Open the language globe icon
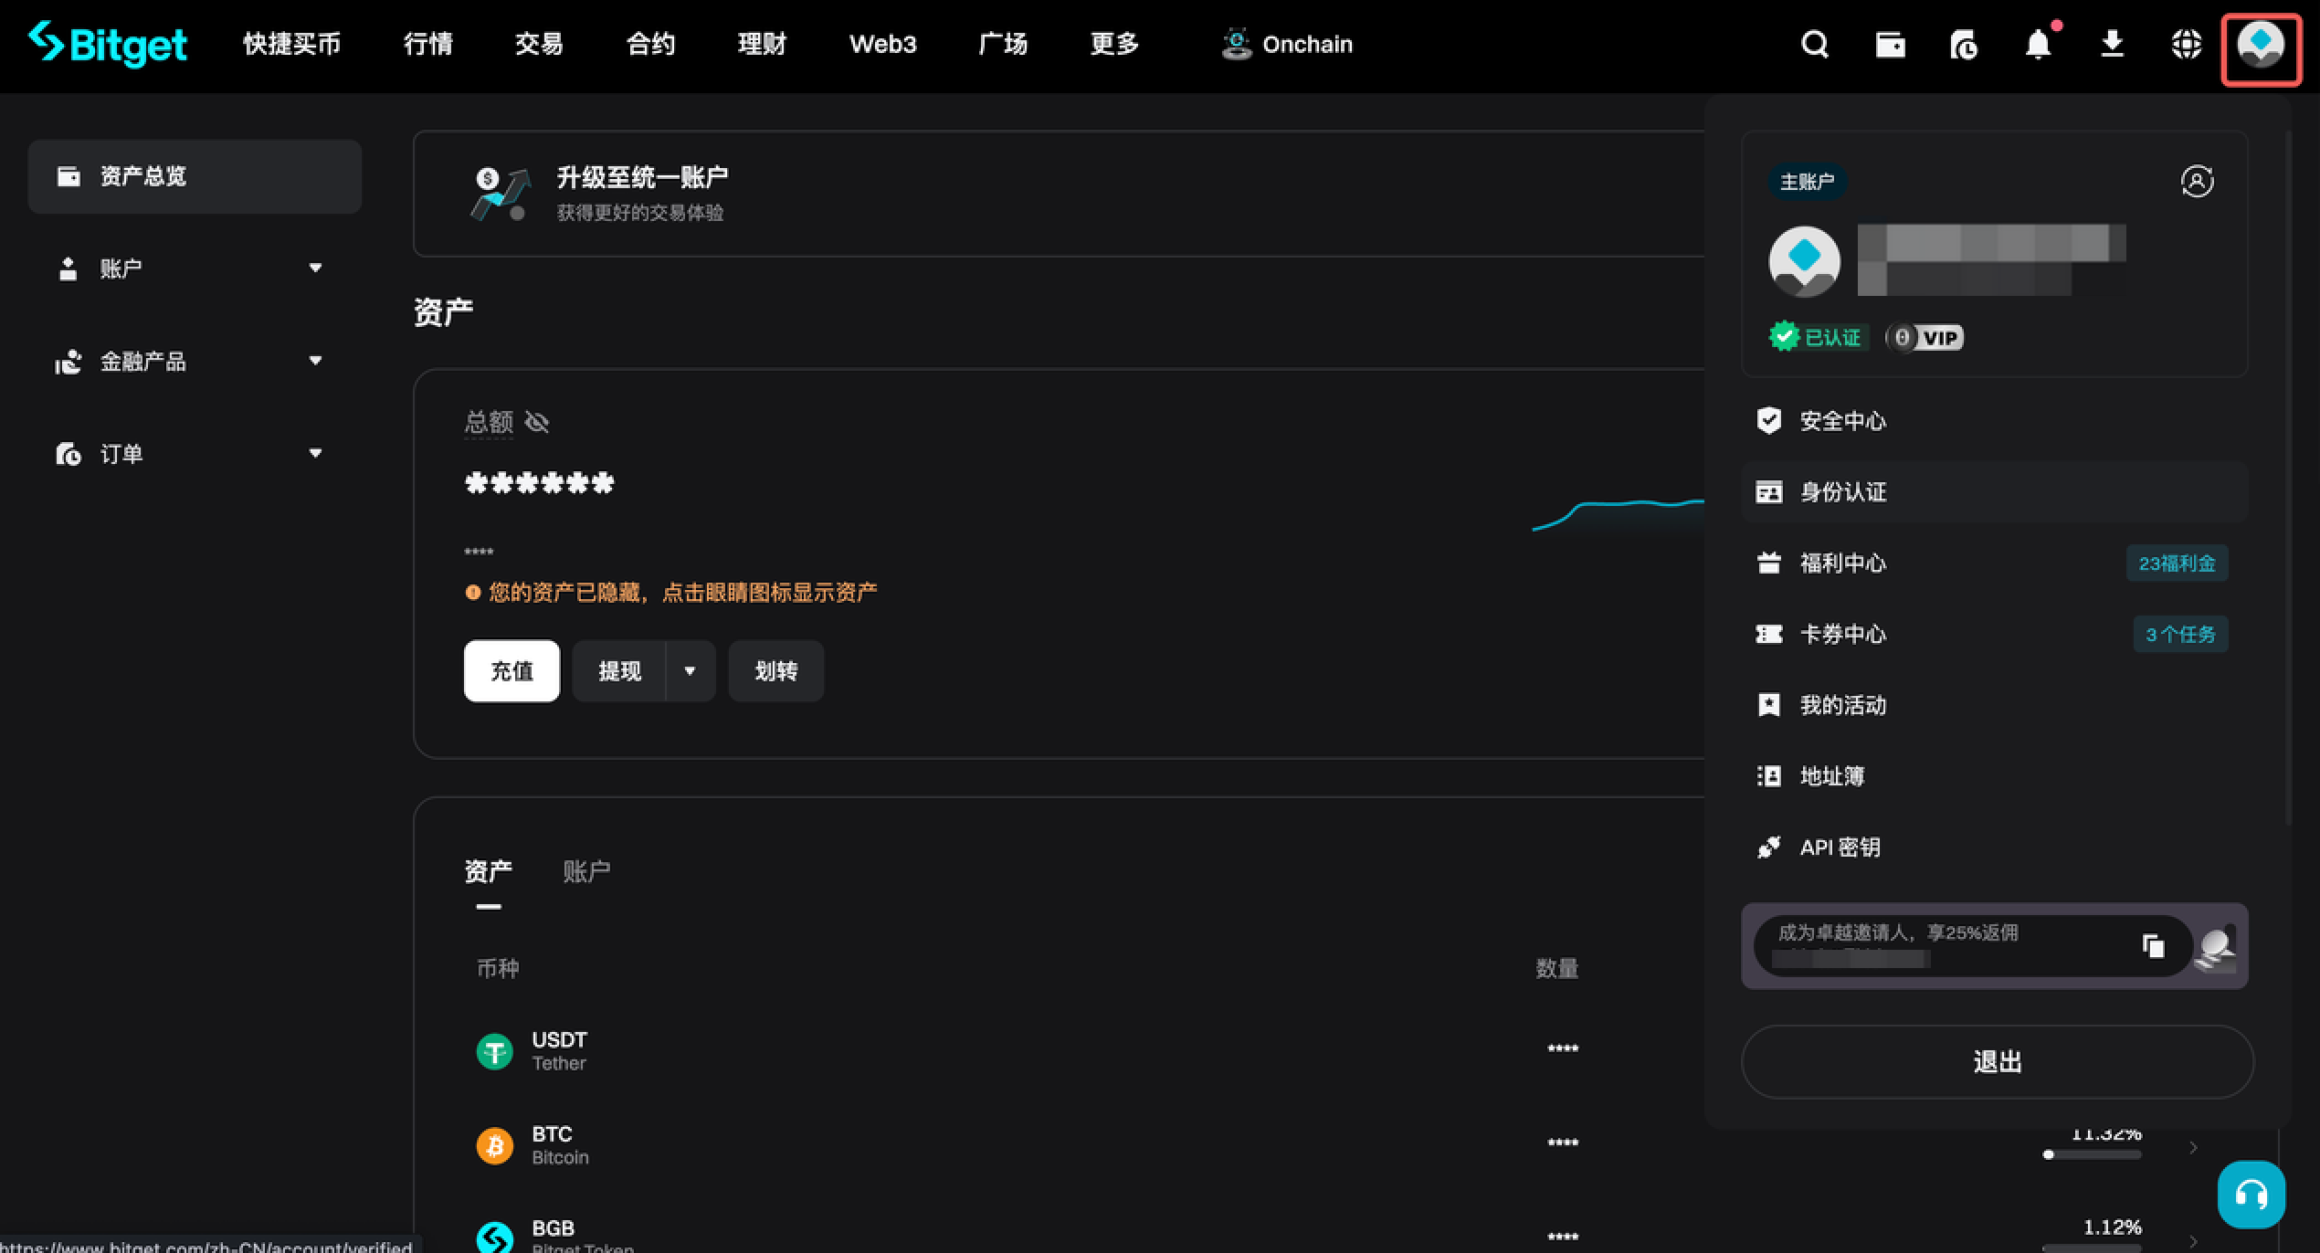This screenshot has width=2320, height=1253. pyautogui.click(x=2186, y=44)
